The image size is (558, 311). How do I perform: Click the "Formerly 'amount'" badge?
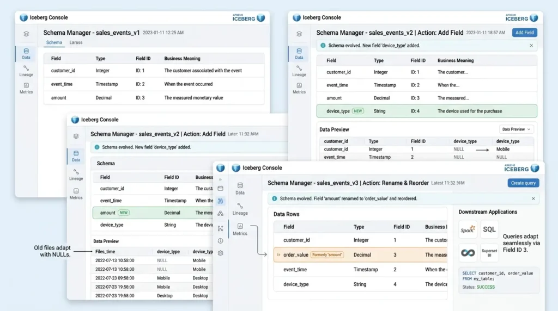327,254
